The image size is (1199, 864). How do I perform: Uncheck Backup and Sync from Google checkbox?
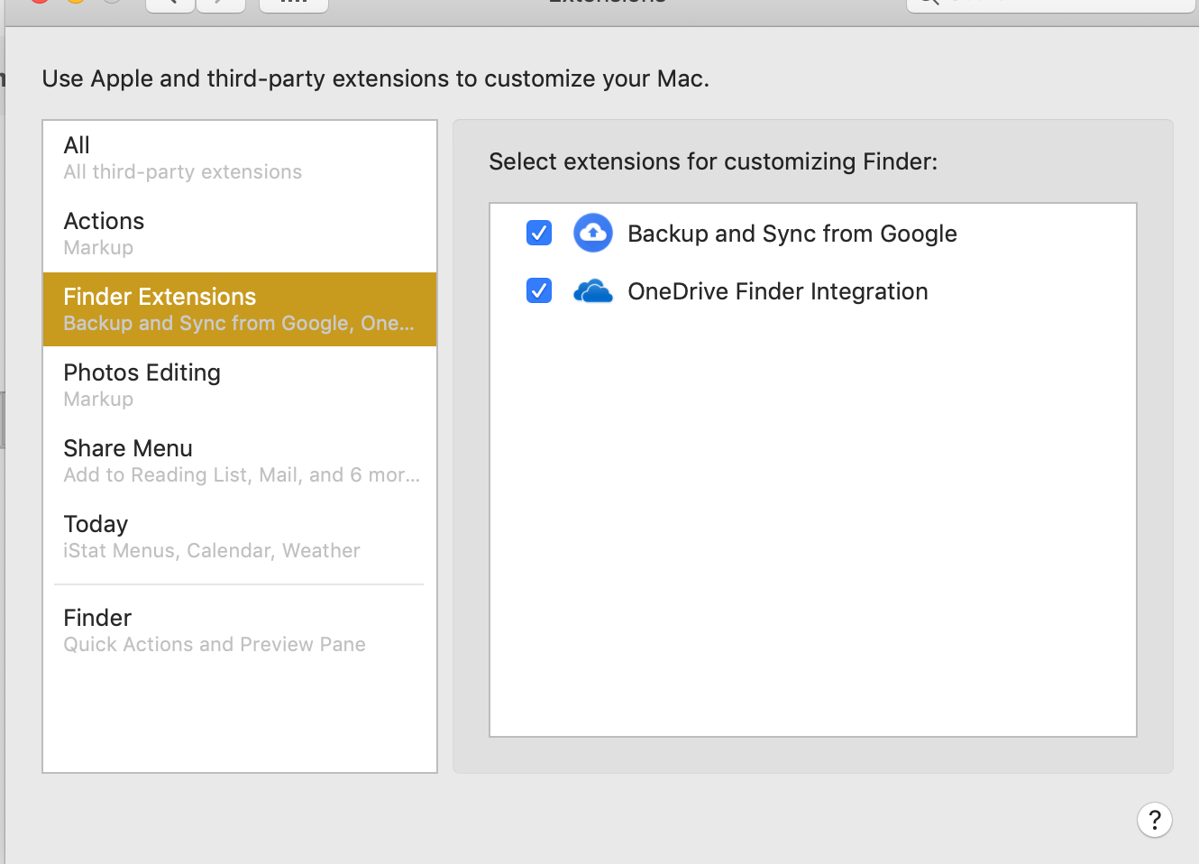(x=539, y=233)
